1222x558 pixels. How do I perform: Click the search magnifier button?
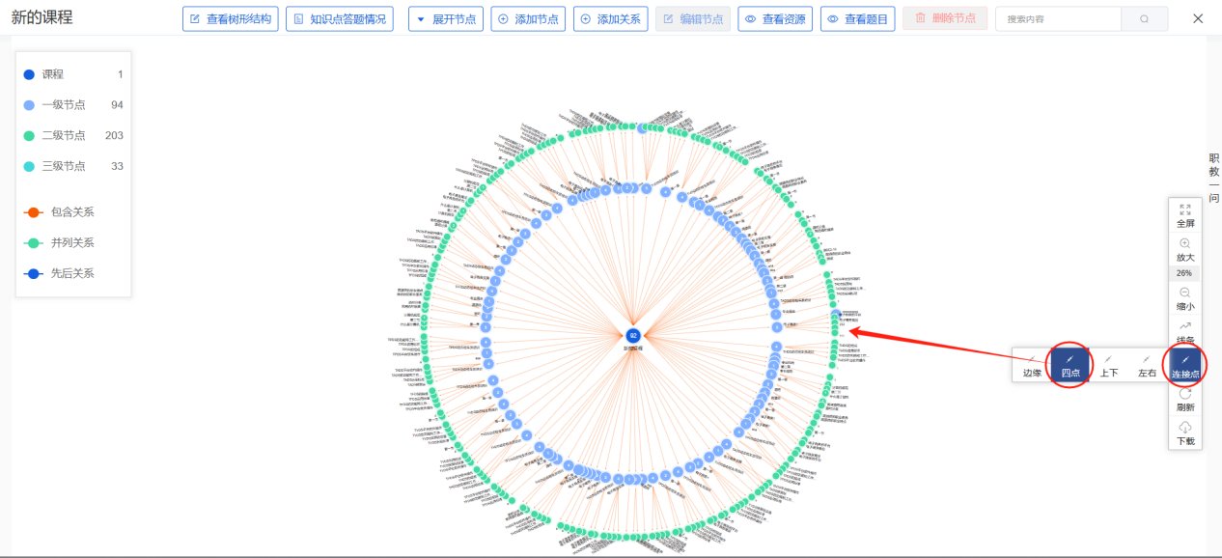[x=1144, y=19]
